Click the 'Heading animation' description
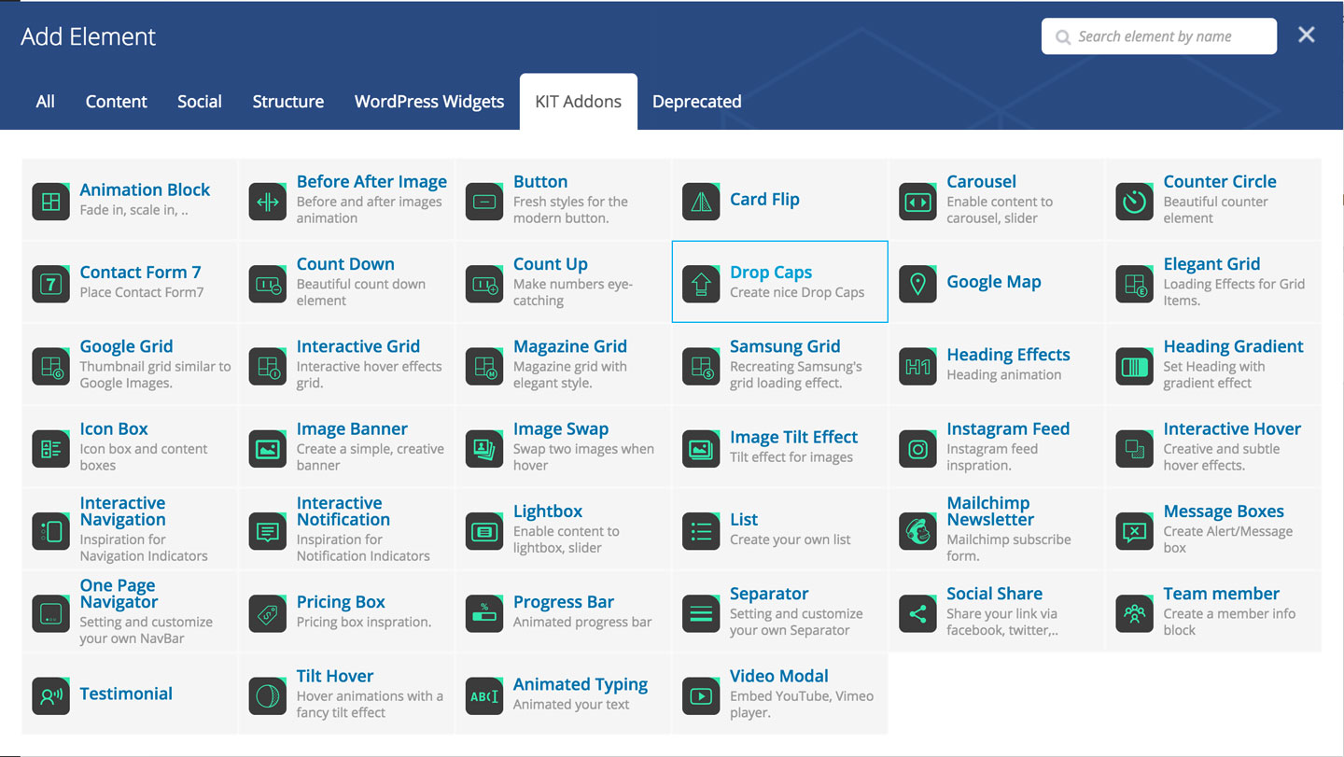This screenshot has width=1344, height=757. [x=1004, y=374]
